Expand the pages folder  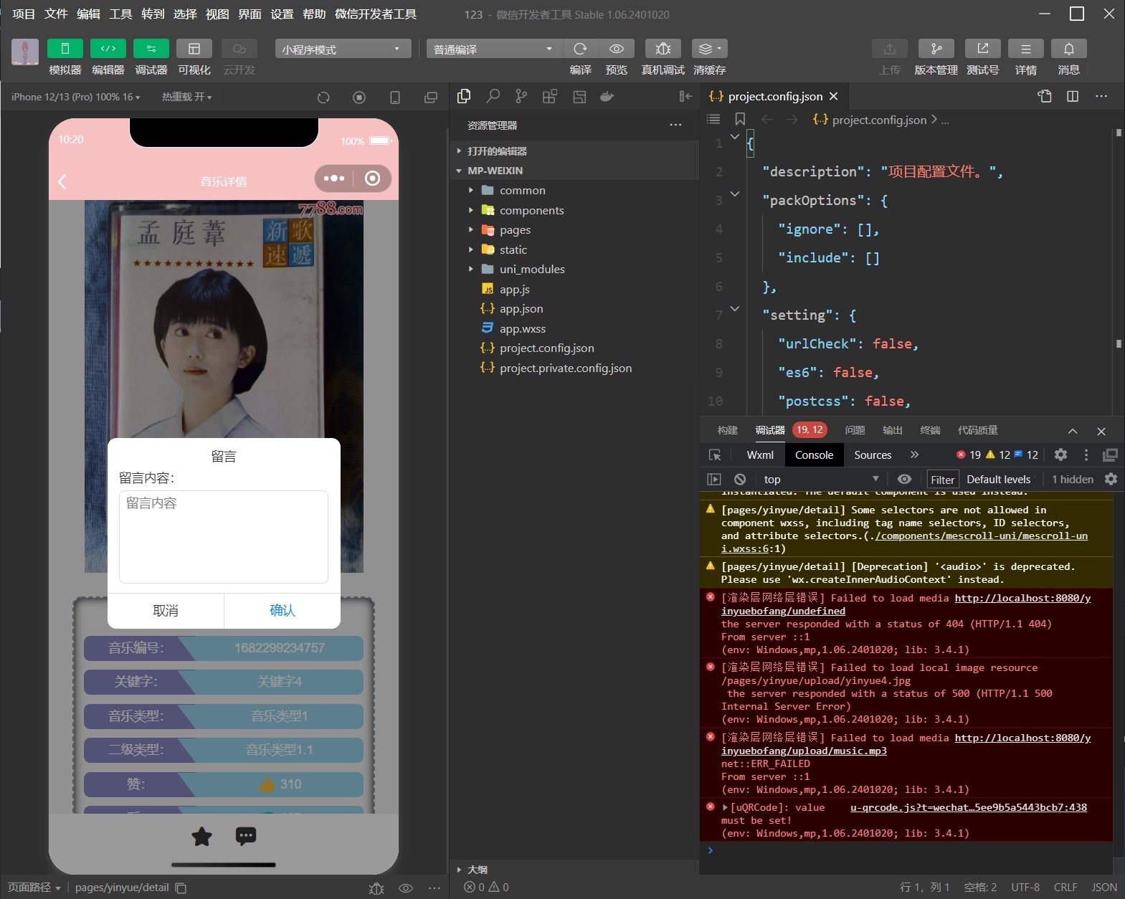(x=515, y=230)
